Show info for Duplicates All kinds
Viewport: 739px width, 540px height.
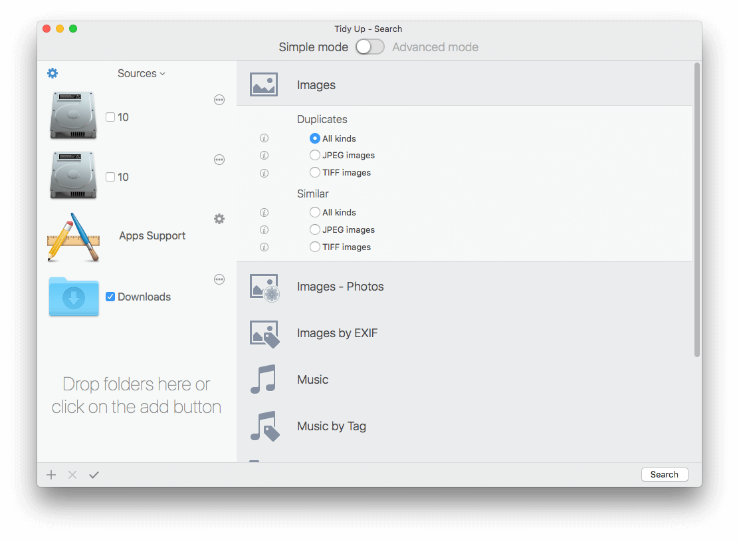(x=264, y=138)
